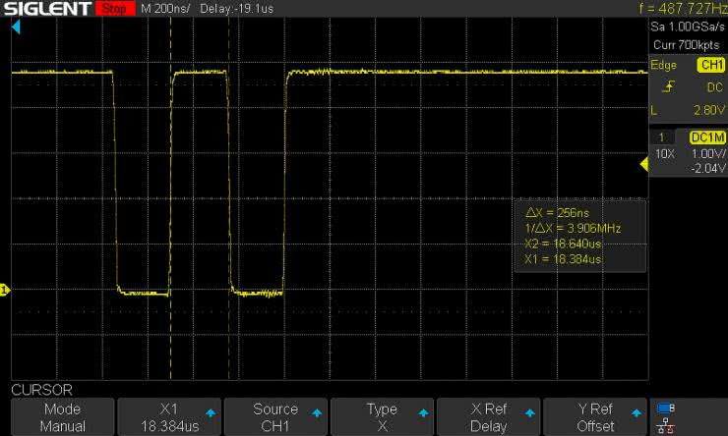Select the X1 cursor position softkey
Image resolution: width=728 pixels, height=436 pixels.
pos(169,417)
